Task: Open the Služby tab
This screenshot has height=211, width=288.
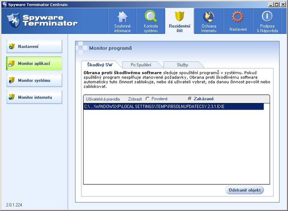Action: coord(182,65)
